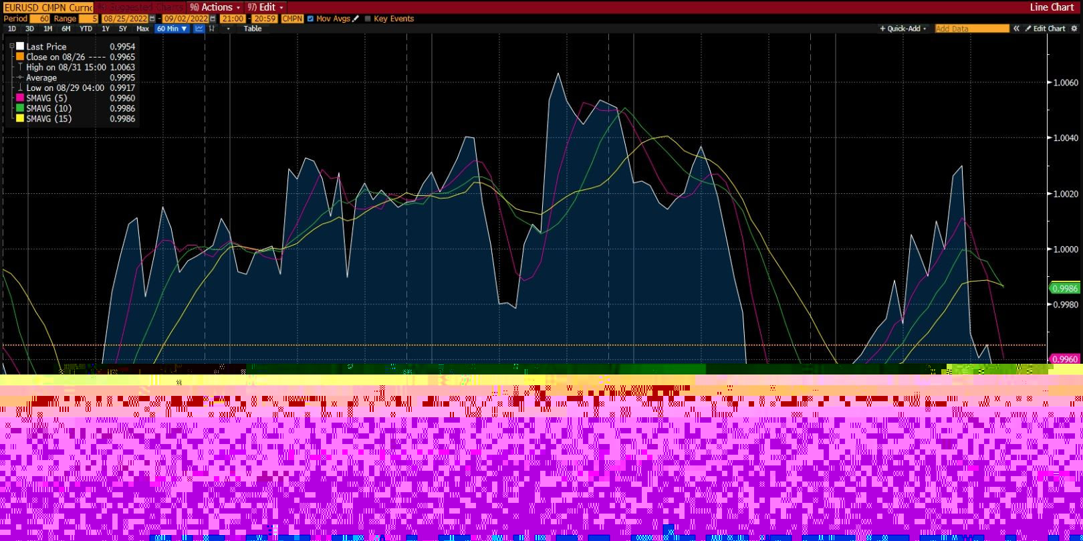This screenshot has width=1083, height=541.
Task: Click the High marker icon in legend
Action: [20, 68]
